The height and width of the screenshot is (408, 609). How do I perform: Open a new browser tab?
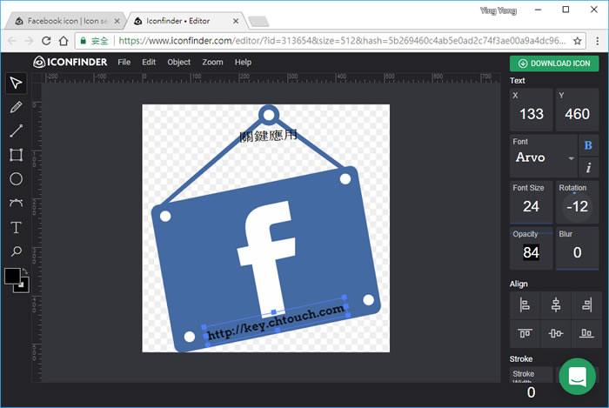(x=258, y=22)
